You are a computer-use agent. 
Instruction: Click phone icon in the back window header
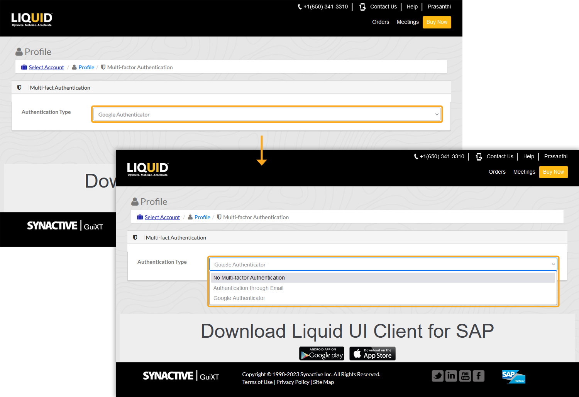300,7
